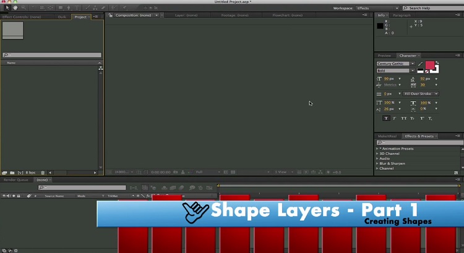The image size is (464, 253).
Task: Click the Full resolution selector
Action: 208,172
